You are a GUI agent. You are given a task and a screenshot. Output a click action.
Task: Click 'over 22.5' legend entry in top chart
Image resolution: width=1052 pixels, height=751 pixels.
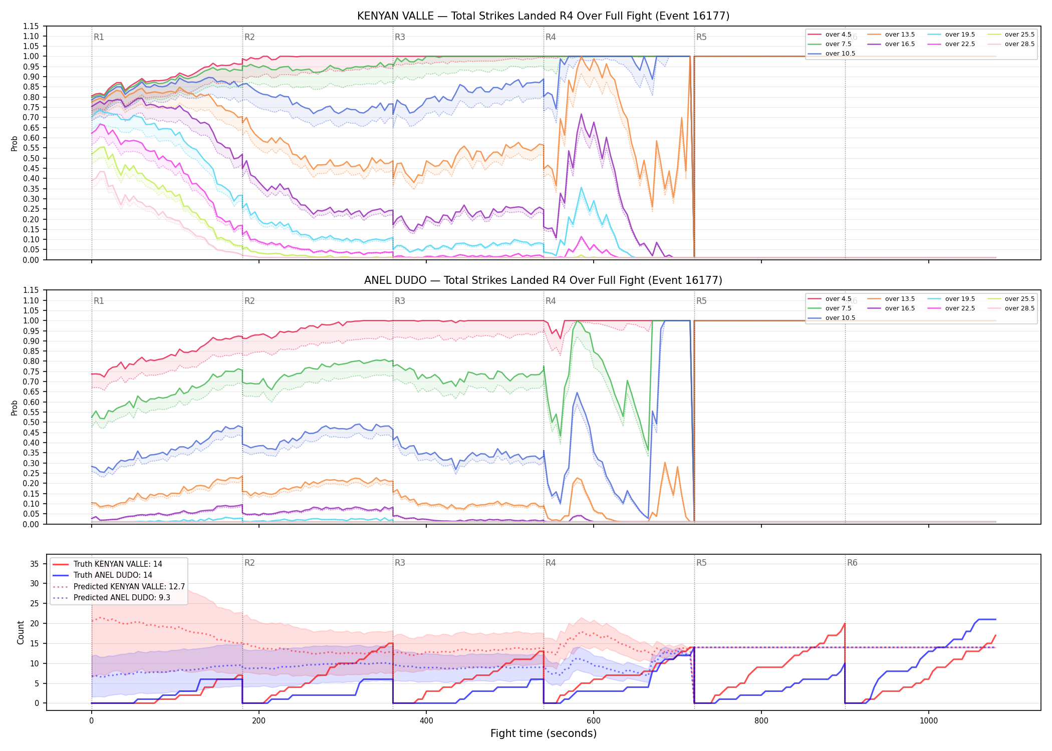951,44
